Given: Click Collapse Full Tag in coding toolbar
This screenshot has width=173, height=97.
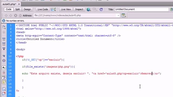Looking at the screenshot, I should click(x=4, y=39).
